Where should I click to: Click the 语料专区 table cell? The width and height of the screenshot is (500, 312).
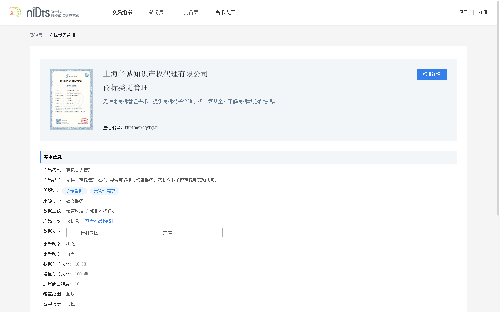pos(90,233)
